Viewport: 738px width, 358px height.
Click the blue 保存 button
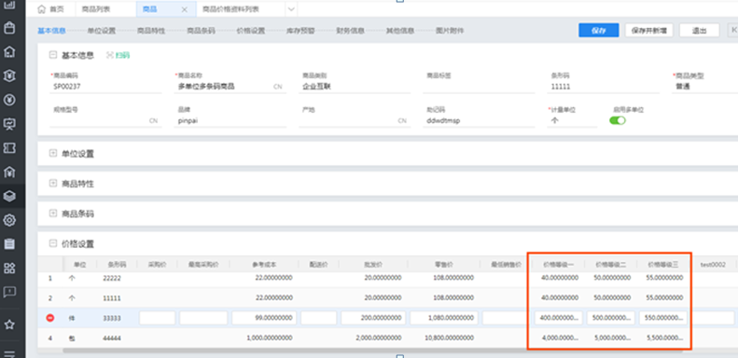599,30
